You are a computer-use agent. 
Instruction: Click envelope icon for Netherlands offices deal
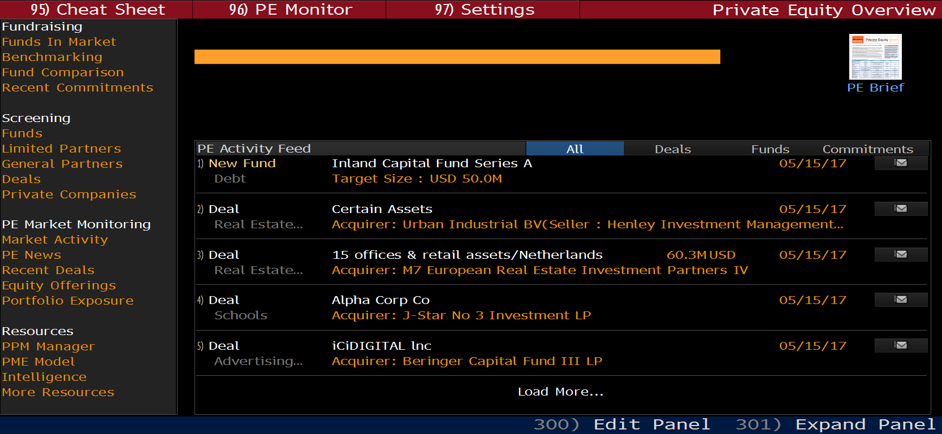901,255
